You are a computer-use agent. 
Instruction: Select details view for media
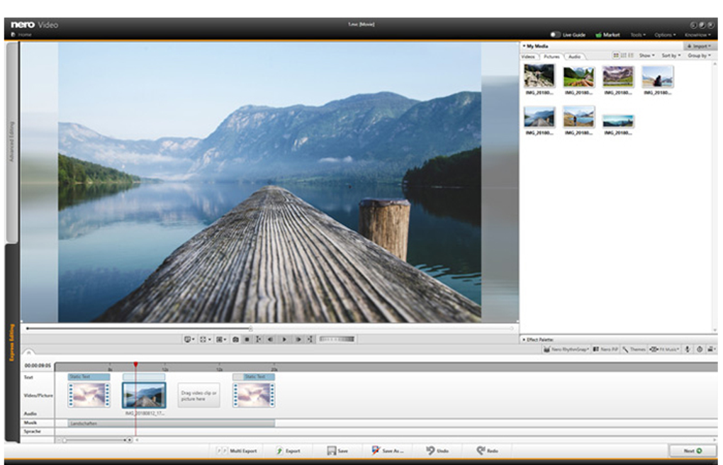tap(631, 55)
